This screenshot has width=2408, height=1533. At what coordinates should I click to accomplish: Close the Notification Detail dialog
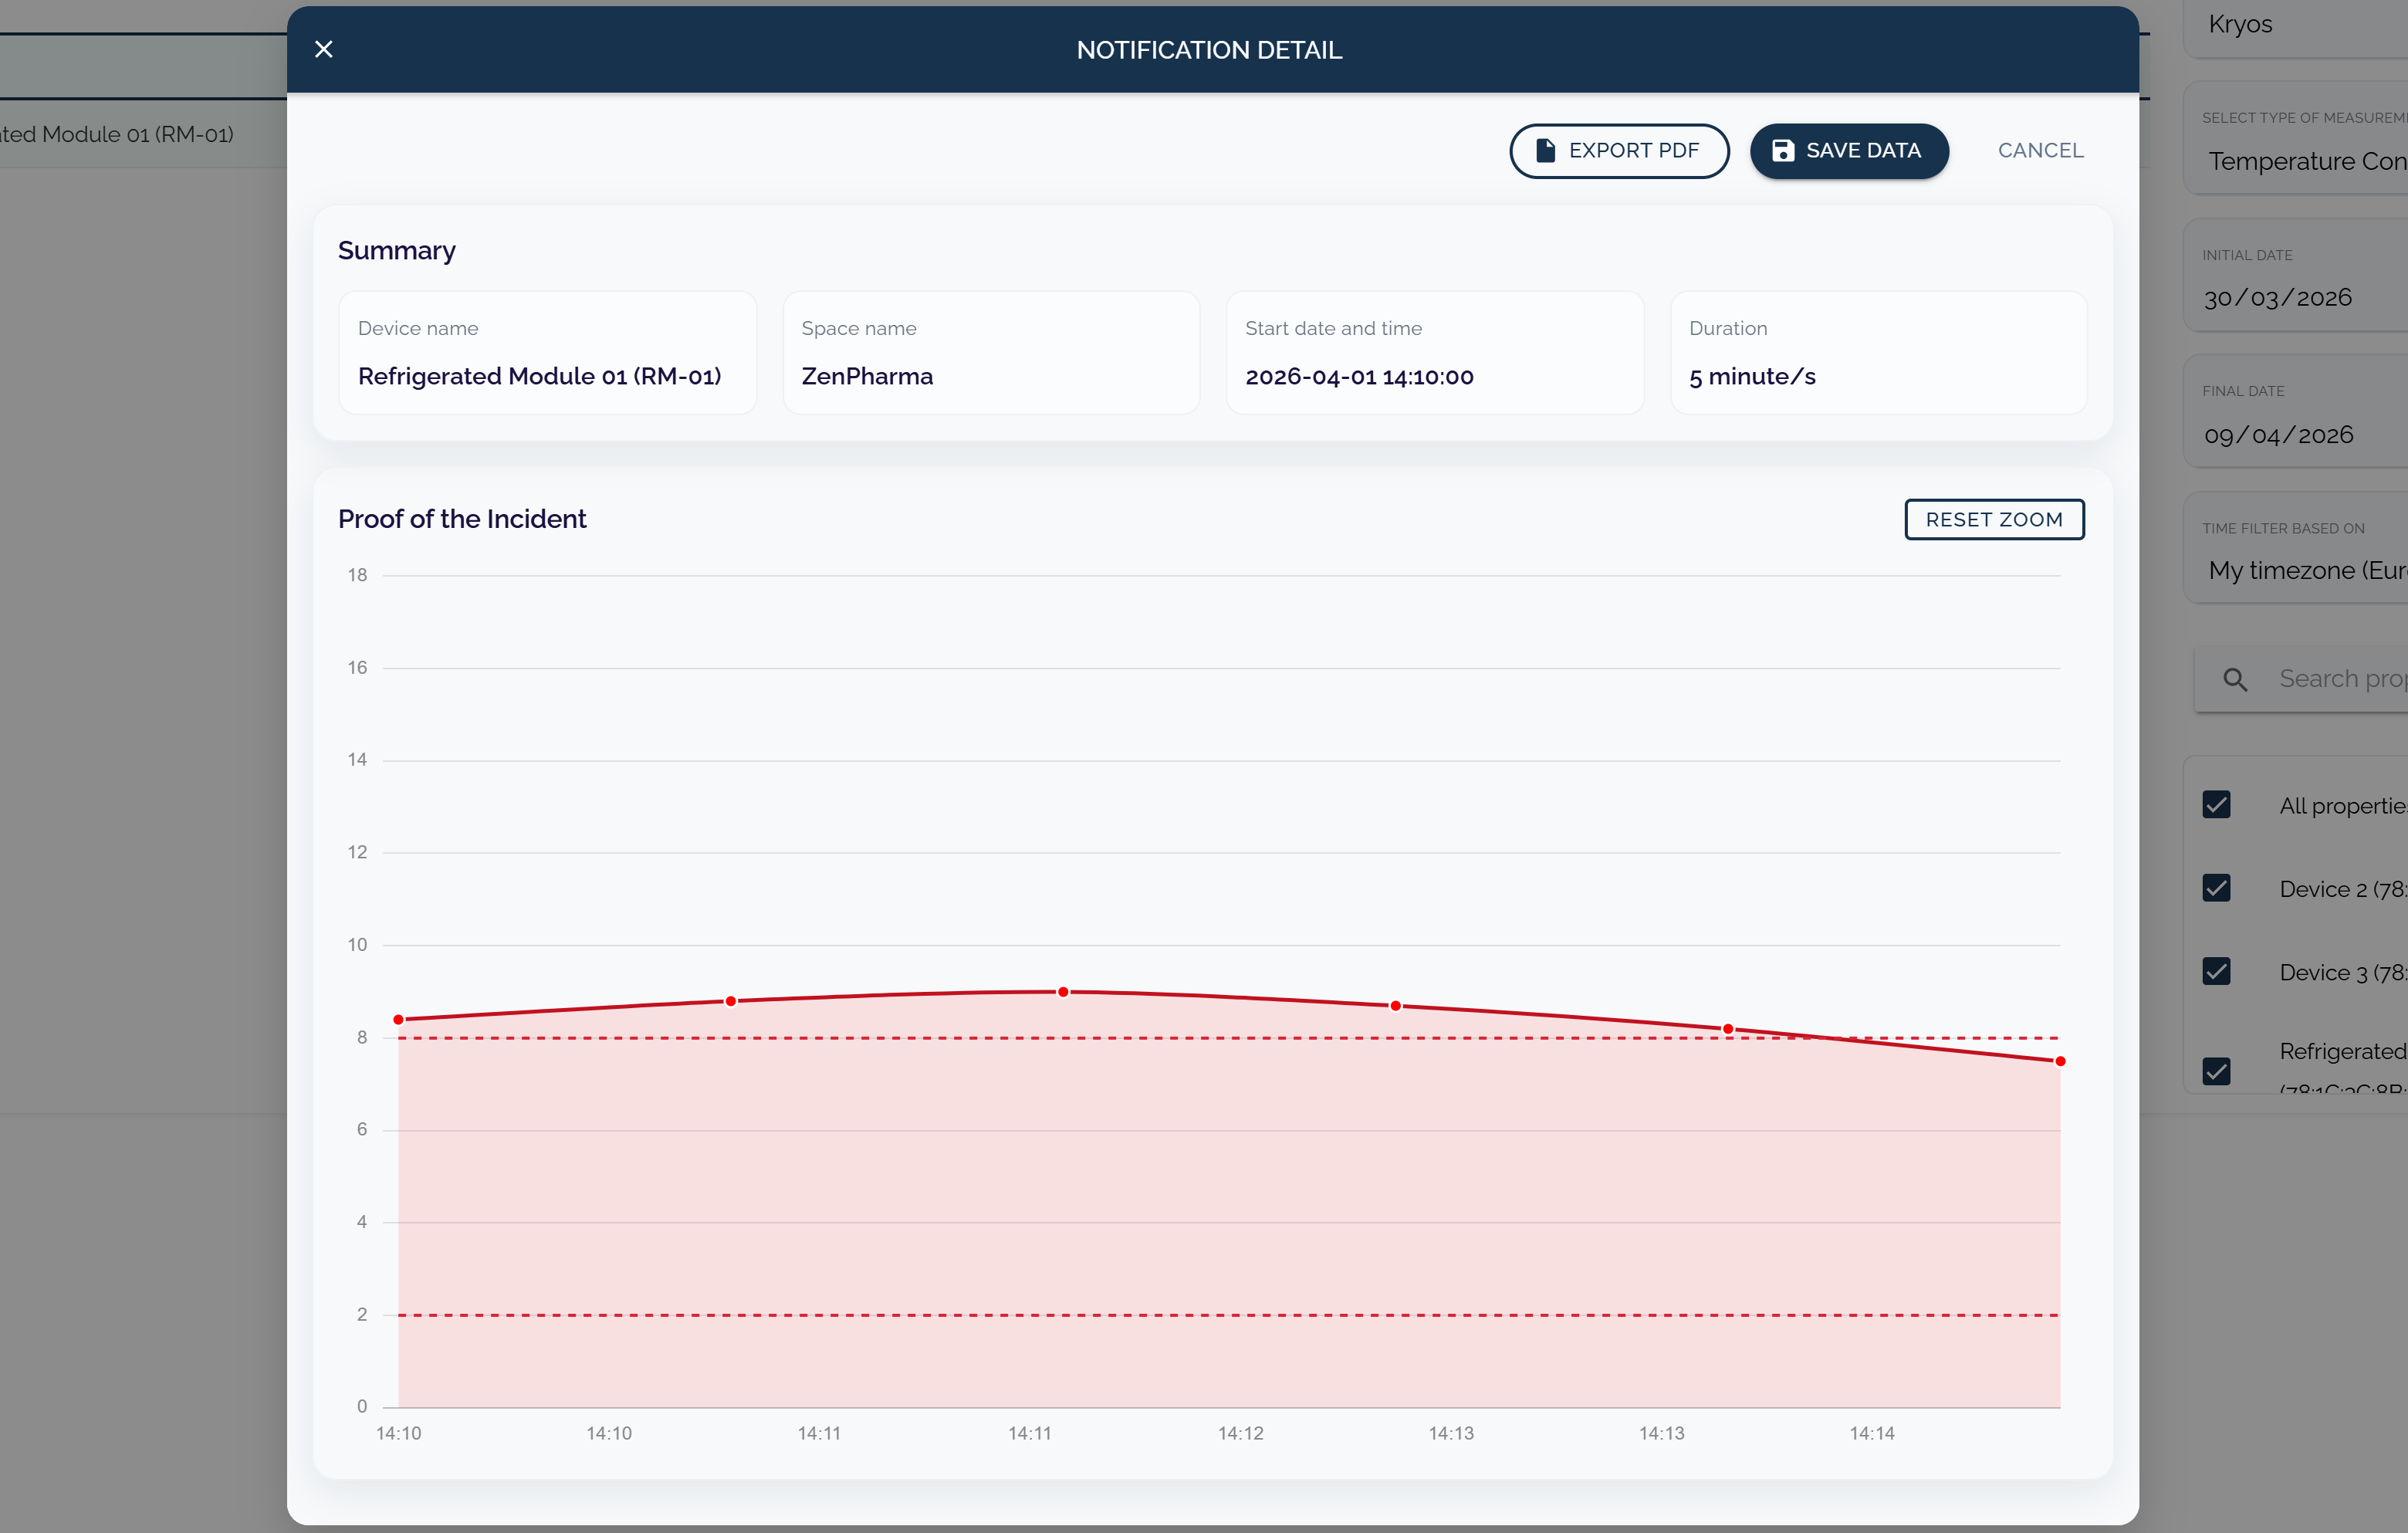coord(323,48)
